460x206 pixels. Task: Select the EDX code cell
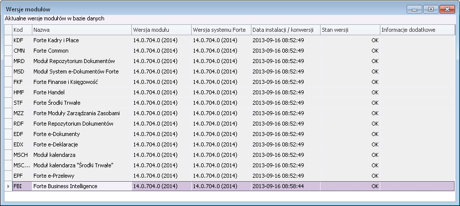[x=22, y=144]
